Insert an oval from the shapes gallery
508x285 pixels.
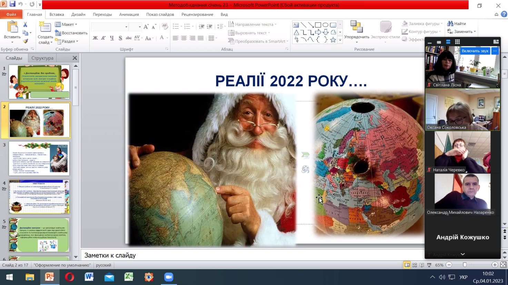(325, 25)
